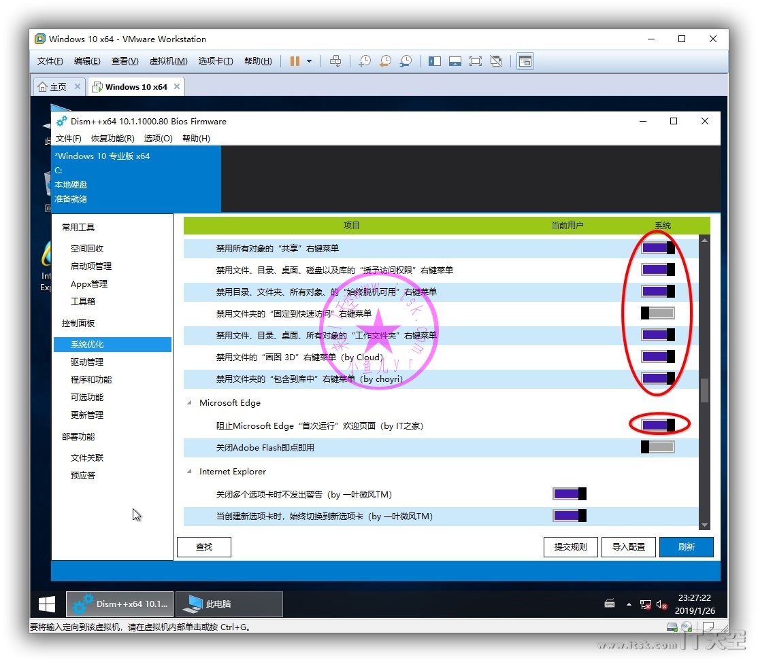The width and height of the screenshot is (758, 662).
Task: Open Appx管理 in the sidebar
Action: [x=89, y=284]
